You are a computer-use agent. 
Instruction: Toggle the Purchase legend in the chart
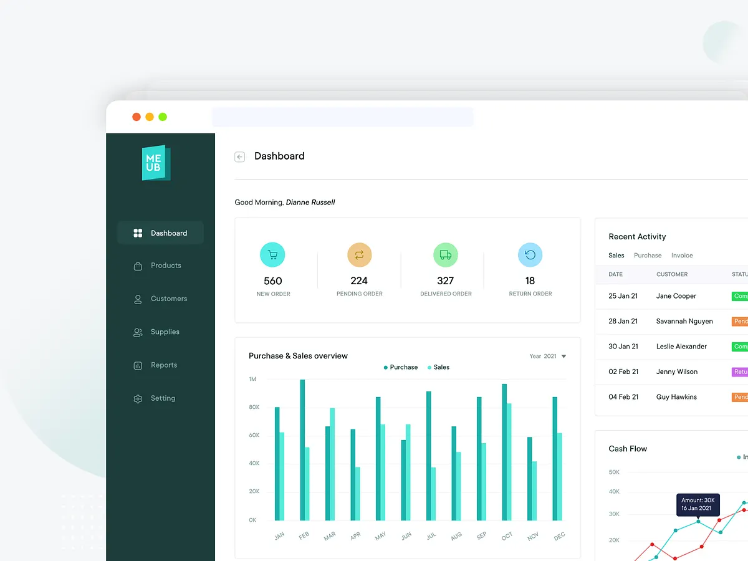400,367
